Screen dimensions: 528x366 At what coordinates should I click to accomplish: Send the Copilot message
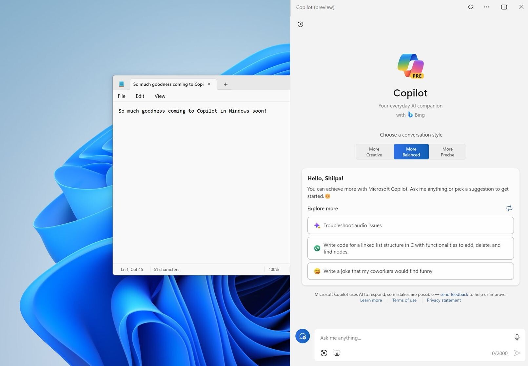pyautogui.click(x=517, y=353)
